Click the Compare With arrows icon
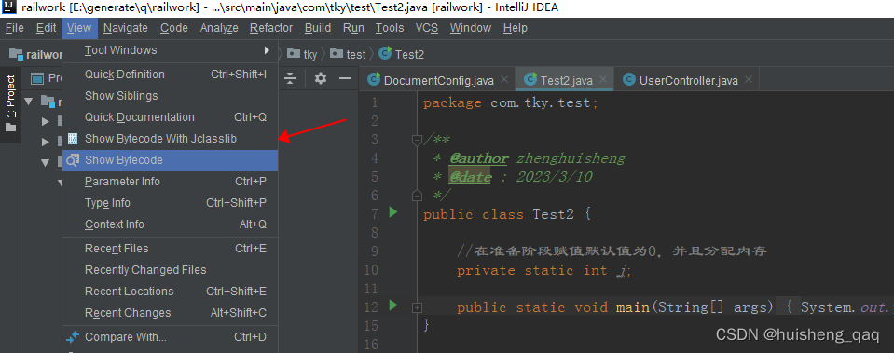The width and height of the screenshot is (894, 353). point(73,337)
